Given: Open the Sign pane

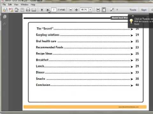Looking at the screenshot, I should [144, 10].
